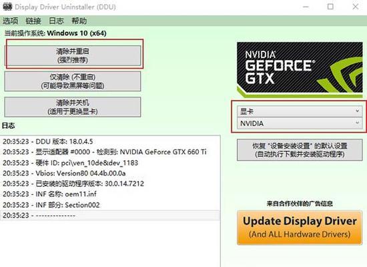Image resolution: width=367 pixels, height=267 pixels.
Task: Minimize the DDU window
Action: click(x=306, y=7)
